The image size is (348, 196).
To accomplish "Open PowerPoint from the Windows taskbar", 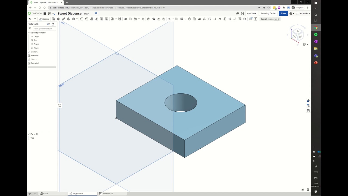I will [x=316, y=63].
